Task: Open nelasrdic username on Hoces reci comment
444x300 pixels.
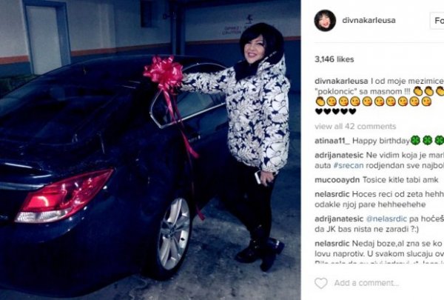Action: click(332, 194)
